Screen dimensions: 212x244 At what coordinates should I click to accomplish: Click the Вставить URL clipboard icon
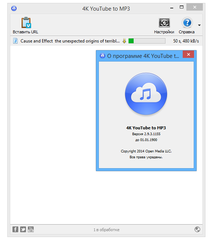26,23
